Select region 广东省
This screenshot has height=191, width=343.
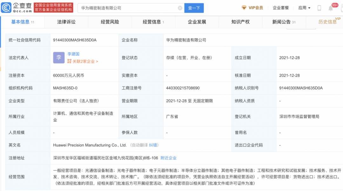click(x=172, y=117)
